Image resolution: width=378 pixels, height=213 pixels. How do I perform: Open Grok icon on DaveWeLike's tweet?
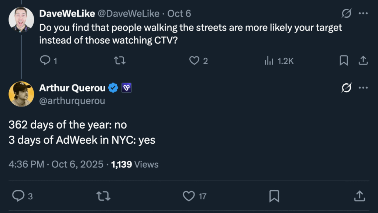click(346, 14)
